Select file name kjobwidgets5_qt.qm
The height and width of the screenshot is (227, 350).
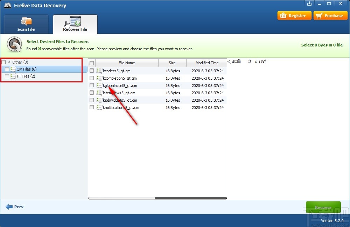(120, 100)
